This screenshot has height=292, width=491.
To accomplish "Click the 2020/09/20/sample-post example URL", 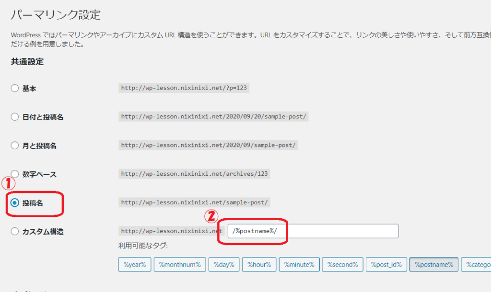I will click(213, 117).
